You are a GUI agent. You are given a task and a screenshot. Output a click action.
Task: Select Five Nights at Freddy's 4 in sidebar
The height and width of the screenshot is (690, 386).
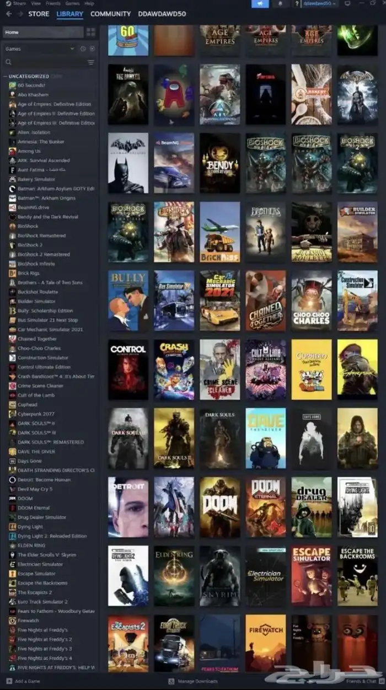[45, 658]
